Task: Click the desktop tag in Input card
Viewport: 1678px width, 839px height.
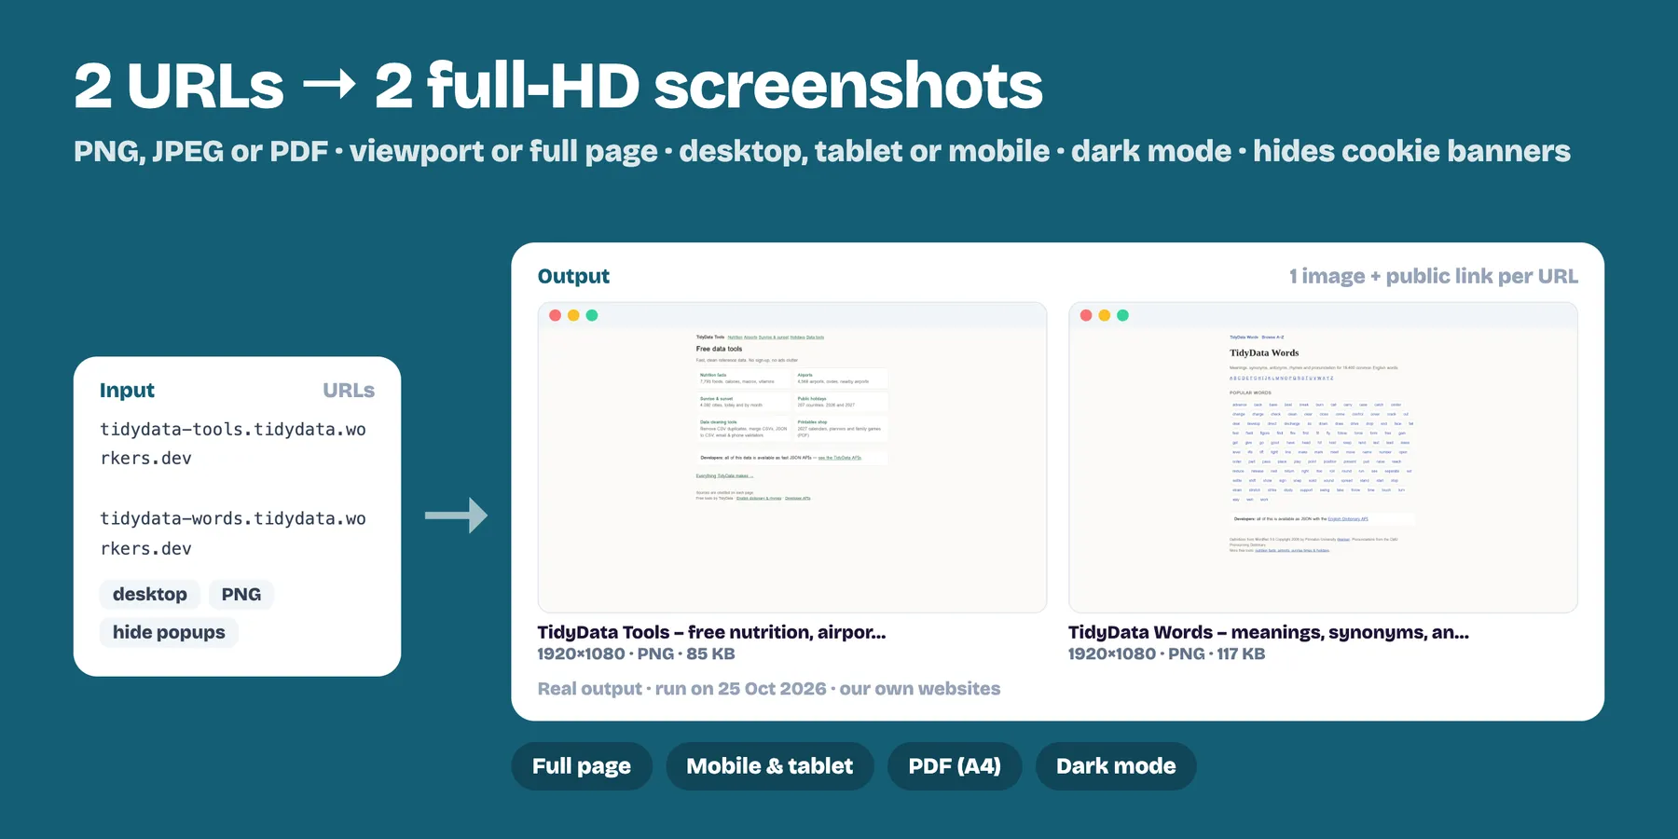Action: (x=150, y=595)
